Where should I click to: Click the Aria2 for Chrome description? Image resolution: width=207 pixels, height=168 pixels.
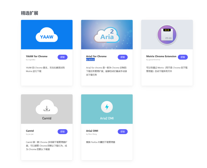pyautogui.click(x=106, y=71)
